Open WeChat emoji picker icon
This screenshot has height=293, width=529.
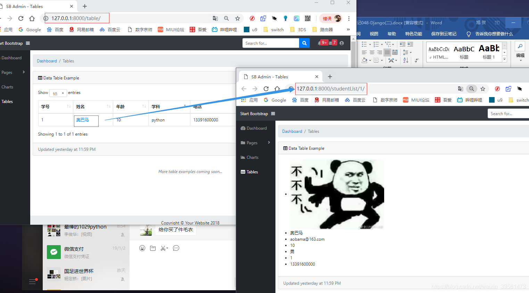pos(142,248)
